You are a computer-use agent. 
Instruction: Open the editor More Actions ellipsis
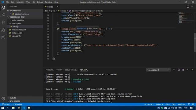pyautogui.click(x=192, y=7)
